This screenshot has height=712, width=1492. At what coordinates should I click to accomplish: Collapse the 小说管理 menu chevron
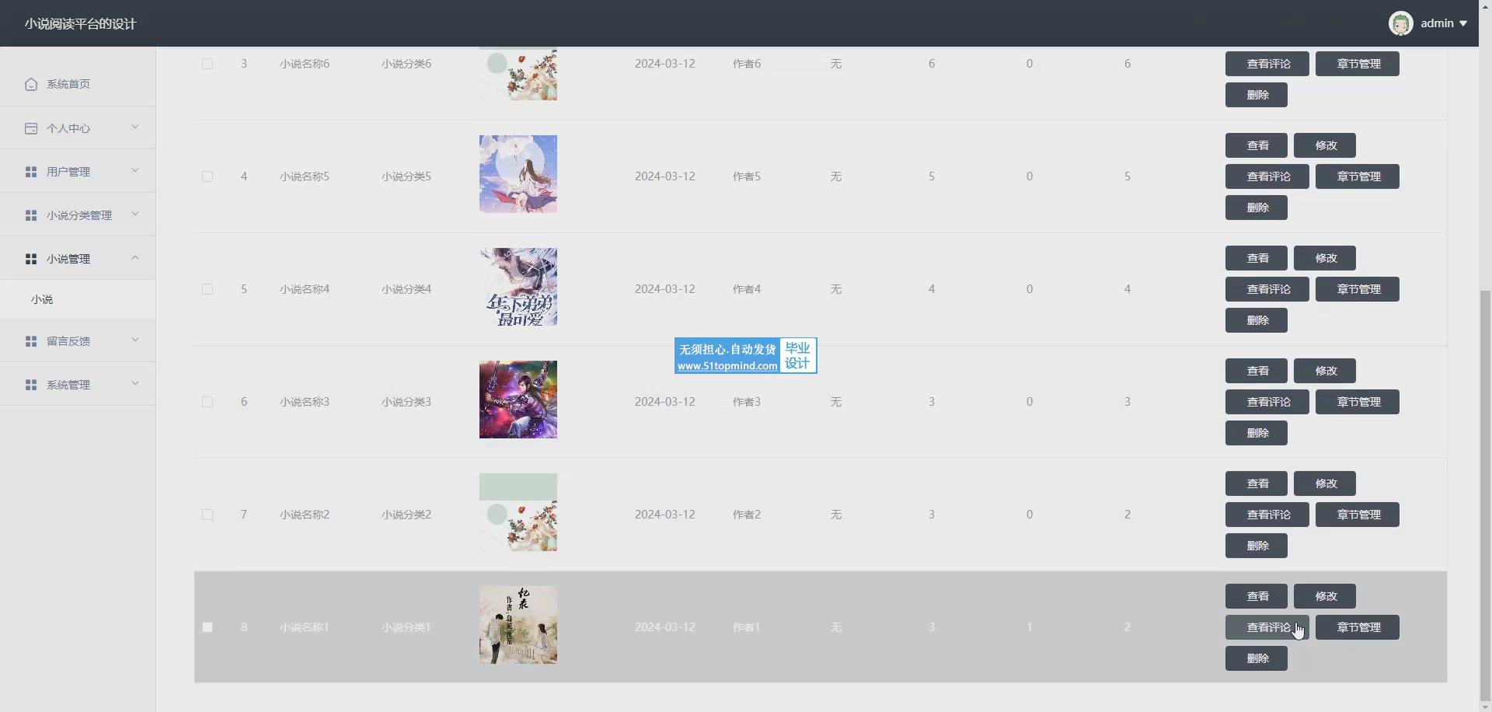pos(135,258)
